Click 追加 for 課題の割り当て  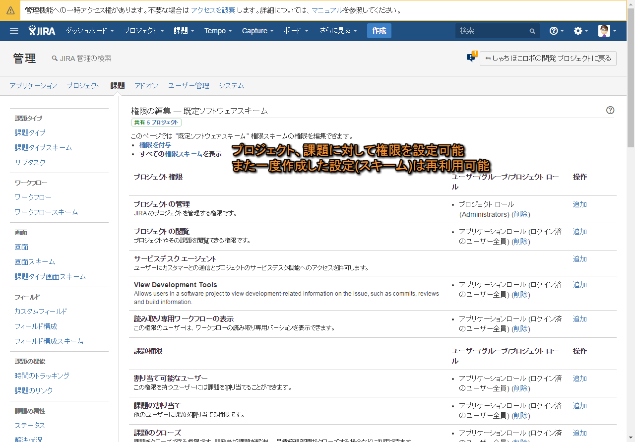[x=580, y=405]
